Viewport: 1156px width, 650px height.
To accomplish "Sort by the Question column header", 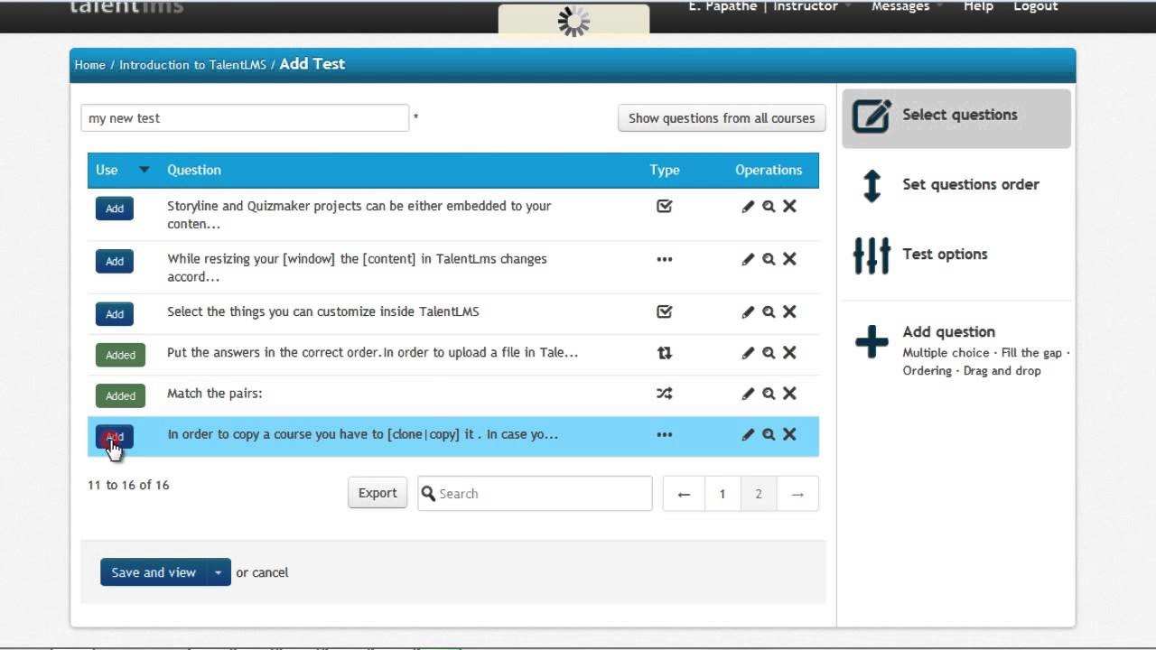I will [194, 170].
